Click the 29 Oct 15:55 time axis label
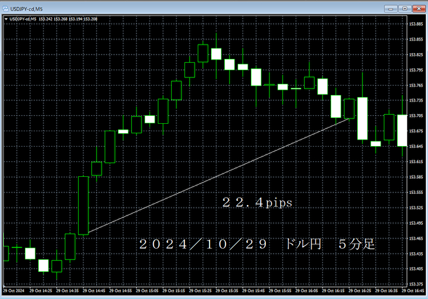This screenshot has width=428, height=299. 280,291
